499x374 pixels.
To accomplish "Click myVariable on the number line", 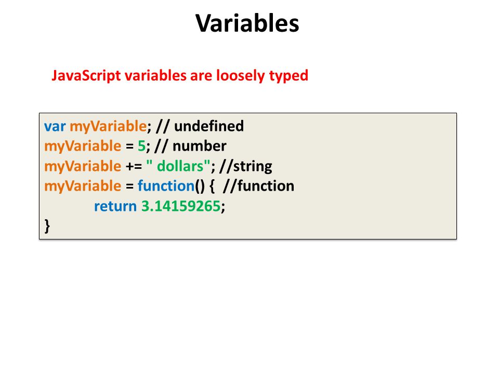I will [83, 146].
